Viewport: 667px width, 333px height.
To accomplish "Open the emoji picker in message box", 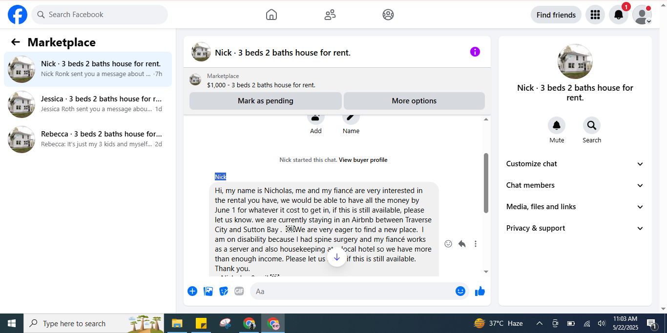I will click(x=460, y=291).
